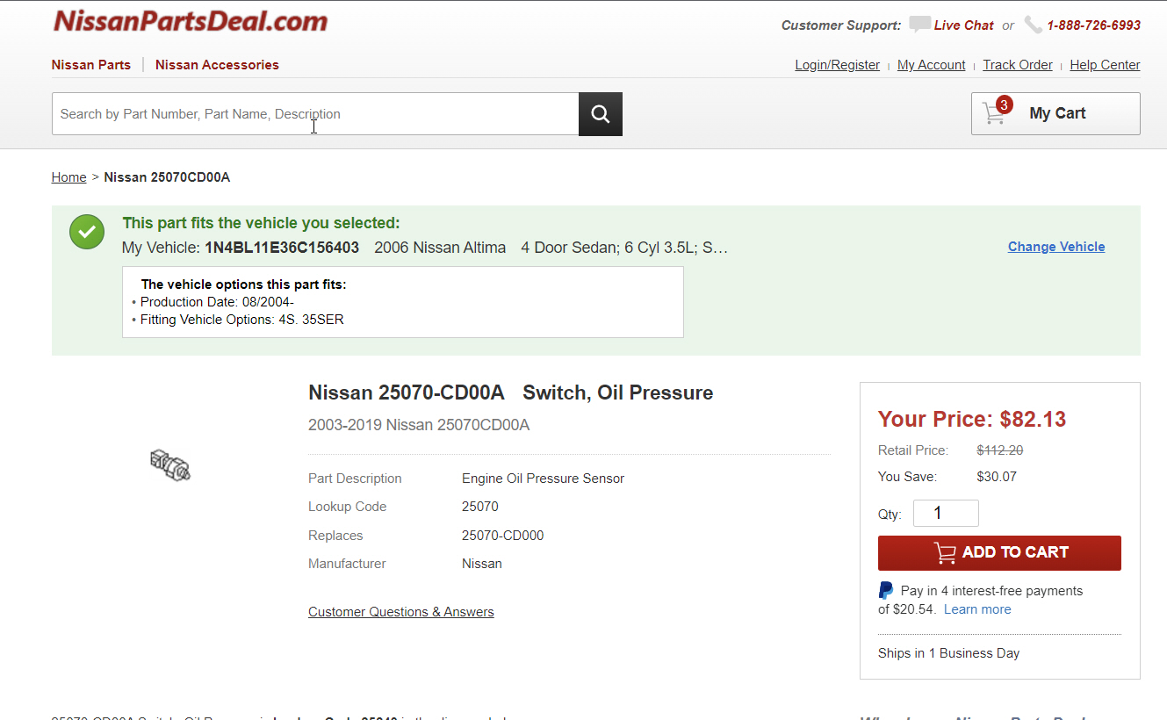1167x720 pixels.
Task: Open the oil pressure switch thumbnail image
Action: click(170, 464)
